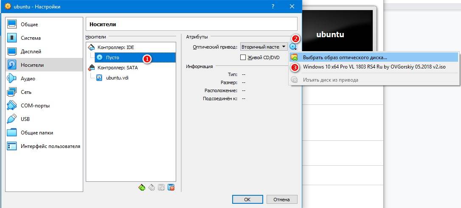Expand the Вторичный мастер optical drive dropdown
The height and width of the screenshot is (208, 461).
pyautogui.click(x=263, y=47)
